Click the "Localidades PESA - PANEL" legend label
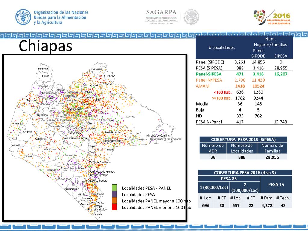This screenshot has height=231, width=308. click(146, 188)
